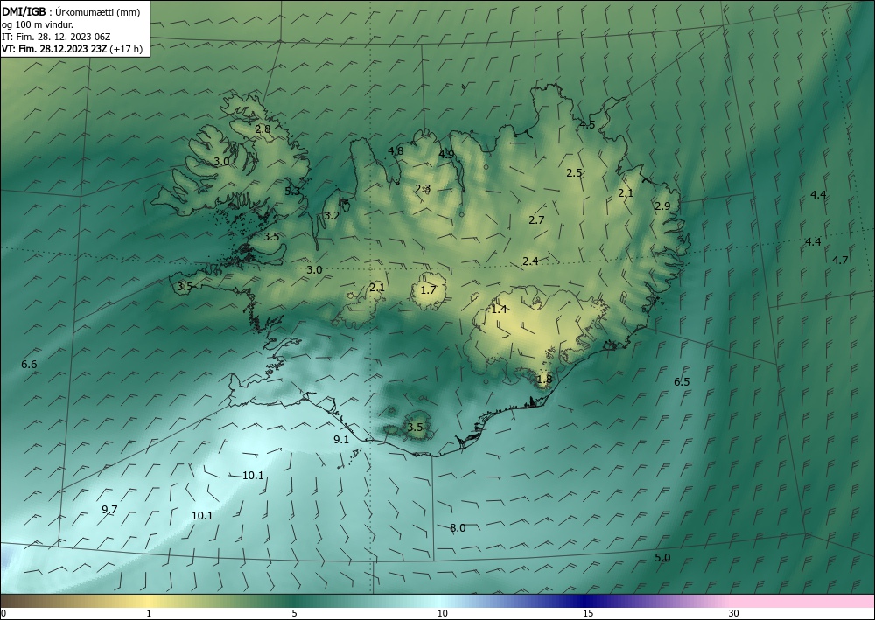The width and height of the screenshot is (875, 620).
Task: Click the 2.4 value label
Action: [x=530, y=261]
